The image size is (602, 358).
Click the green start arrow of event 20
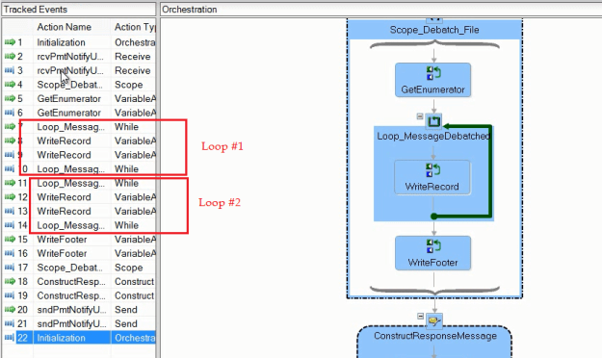[x=10, y=309]
